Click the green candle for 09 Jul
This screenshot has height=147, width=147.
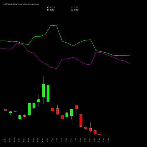(48, 93)
